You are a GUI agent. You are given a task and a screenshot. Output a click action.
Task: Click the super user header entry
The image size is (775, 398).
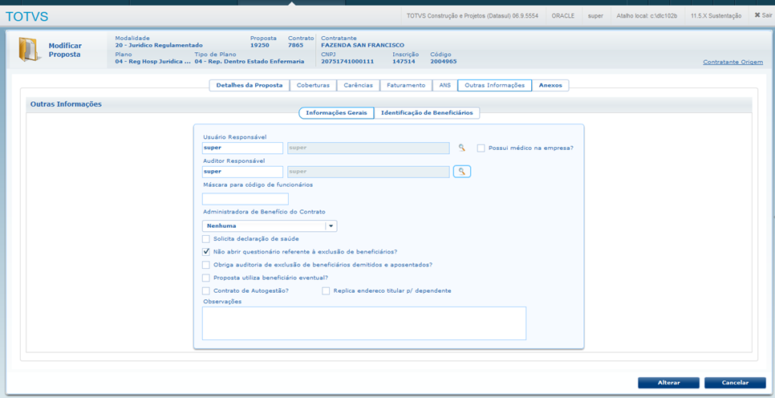(x=595, y=16)
